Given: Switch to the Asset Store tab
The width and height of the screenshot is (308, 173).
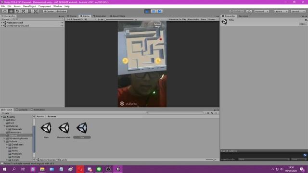Looking at the screenshot, I should tap(117, 16).
